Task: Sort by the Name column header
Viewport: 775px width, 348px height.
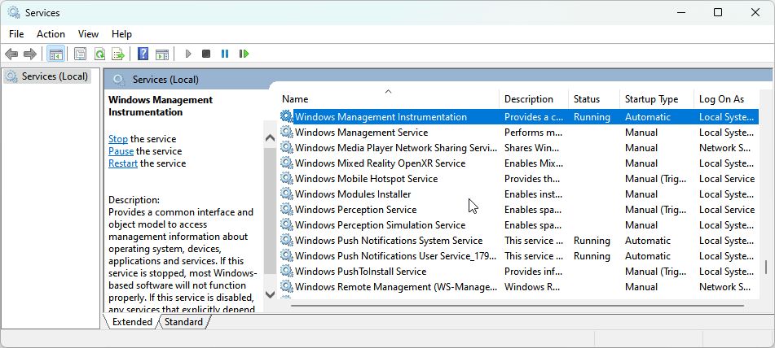Action: tap(388, 99)
